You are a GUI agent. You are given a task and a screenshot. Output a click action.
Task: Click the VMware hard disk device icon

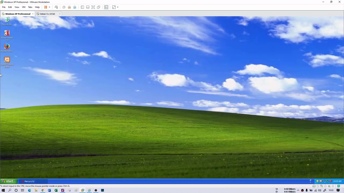click(x=314, y=186)
